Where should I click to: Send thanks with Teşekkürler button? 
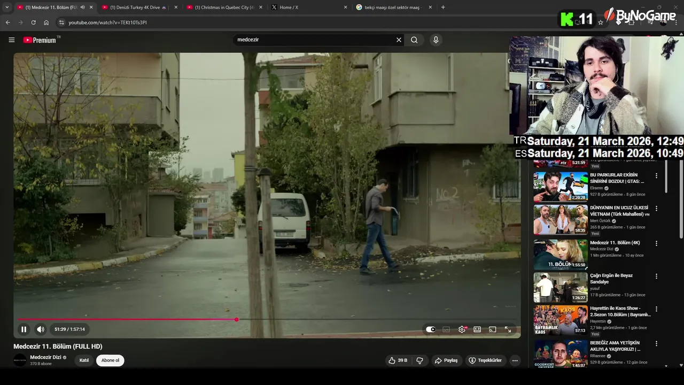(485, 360)
